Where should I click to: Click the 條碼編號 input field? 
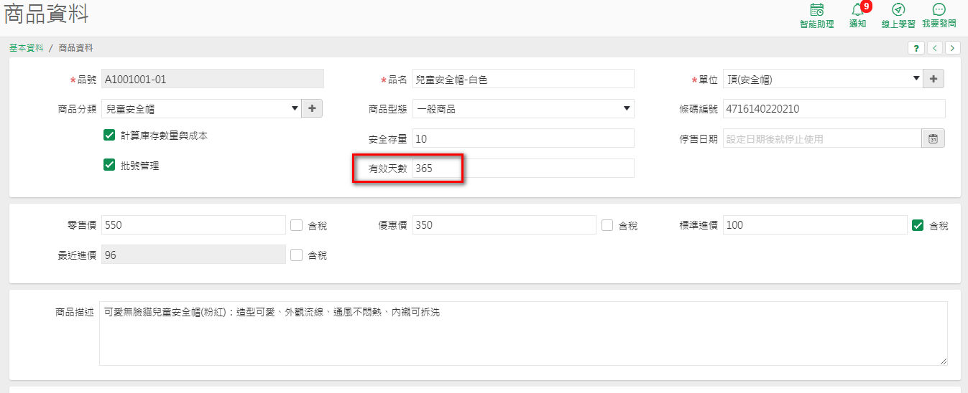point(834,109)
